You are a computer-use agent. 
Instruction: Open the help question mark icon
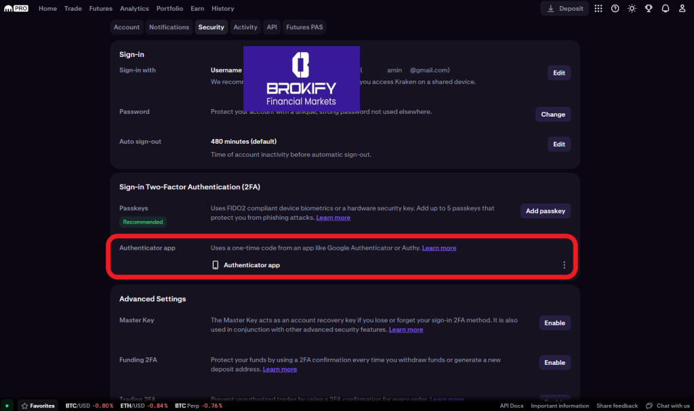[x=615, y=8]
